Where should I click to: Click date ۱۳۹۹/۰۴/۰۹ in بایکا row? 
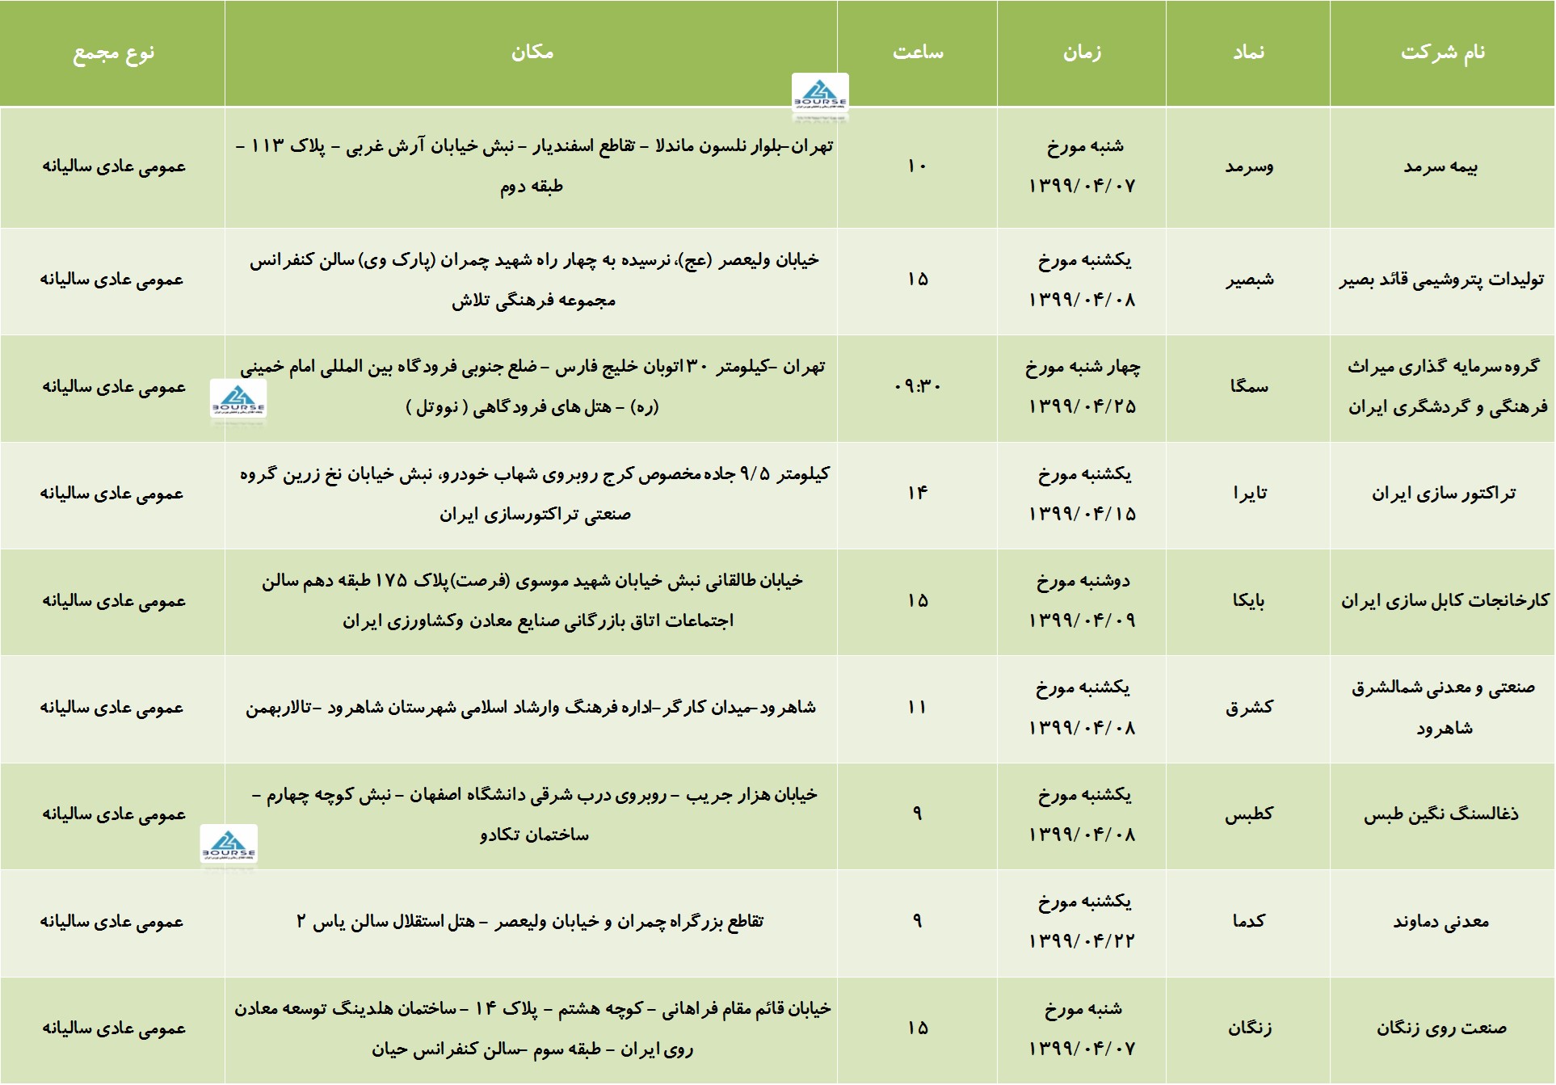tap(1083, 620)
